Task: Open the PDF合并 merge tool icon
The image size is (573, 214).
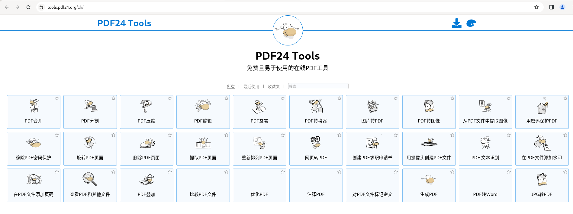Action: coord(34,106)
